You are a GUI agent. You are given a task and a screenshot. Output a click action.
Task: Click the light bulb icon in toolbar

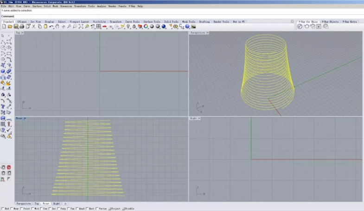(128, 26)
